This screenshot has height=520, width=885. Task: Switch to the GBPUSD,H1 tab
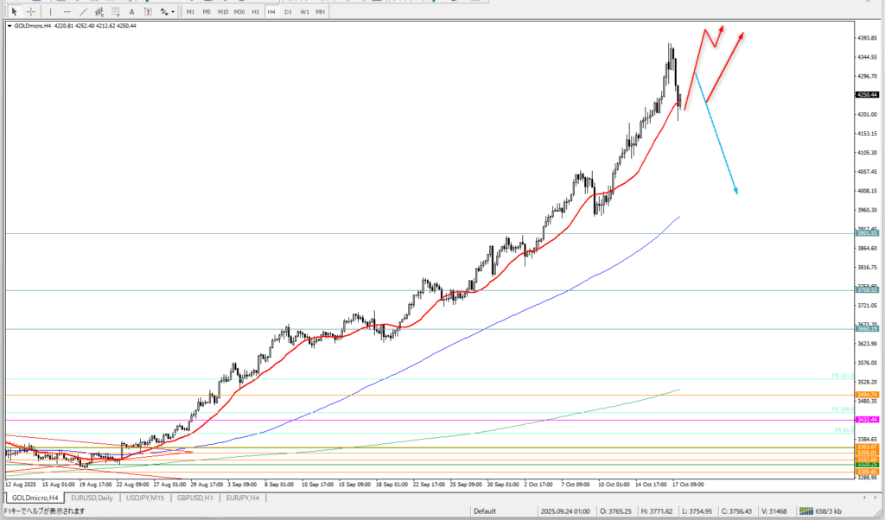pos(195,498)
